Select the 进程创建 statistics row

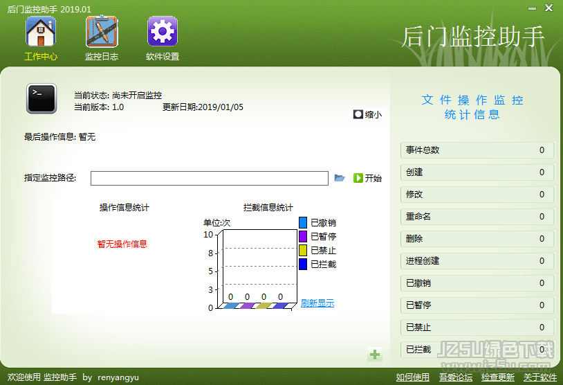[x=477, y=261]
